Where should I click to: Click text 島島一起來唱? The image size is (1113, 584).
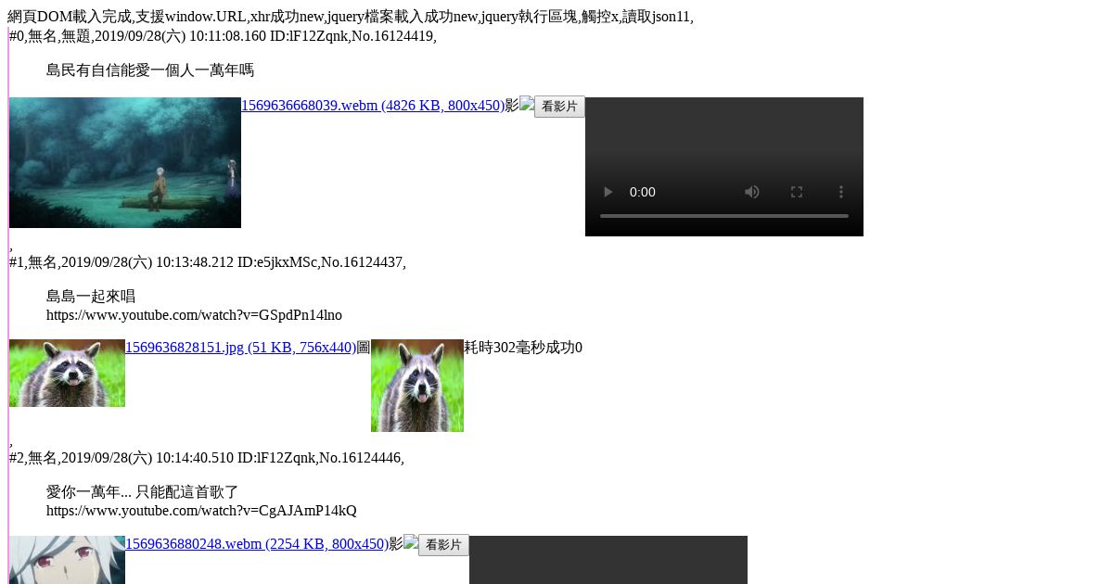[x=91, y=297]
